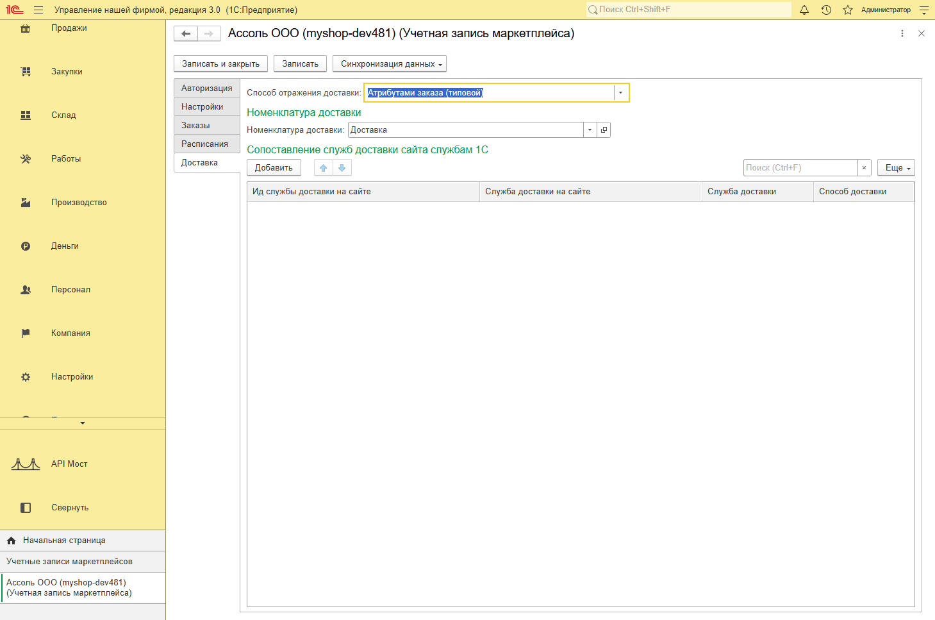Open the Учетные записи маркетплейсов tab
Viewport: 935px width, 620px height.
tap(83, 562)
